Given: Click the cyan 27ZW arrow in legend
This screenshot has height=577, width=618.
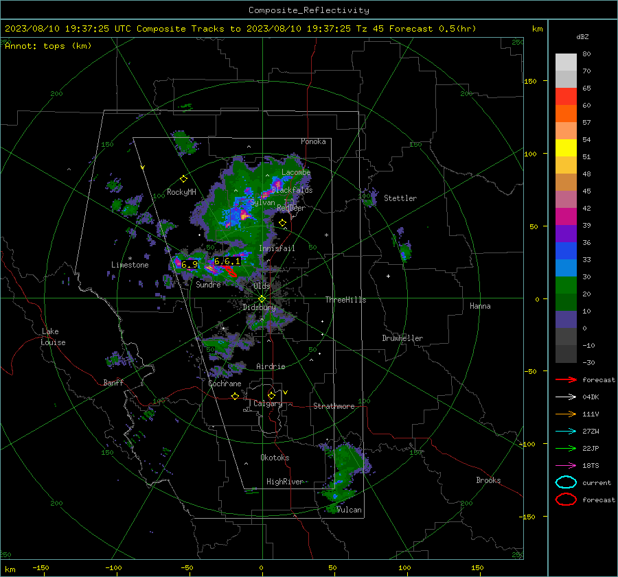Looking at the screenshot, I should click(566, 432).
